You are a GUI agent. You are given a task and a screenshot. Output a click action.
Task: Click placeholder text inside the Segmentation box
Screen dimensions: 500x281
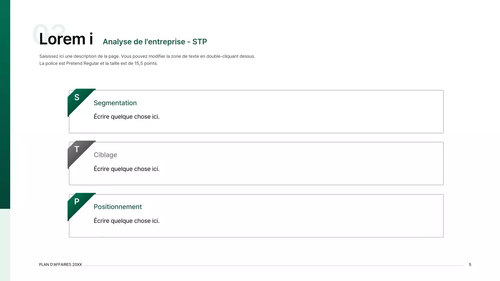[x=127, y=116]
